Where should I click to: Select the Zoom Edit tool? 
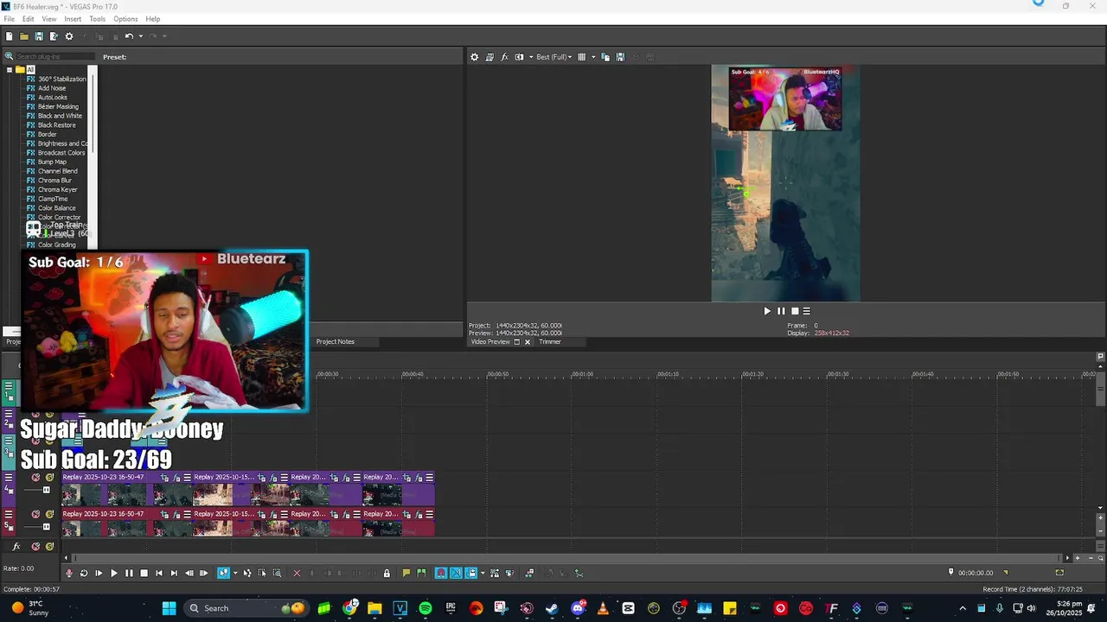pyautogui.click(x=277, y=573)
